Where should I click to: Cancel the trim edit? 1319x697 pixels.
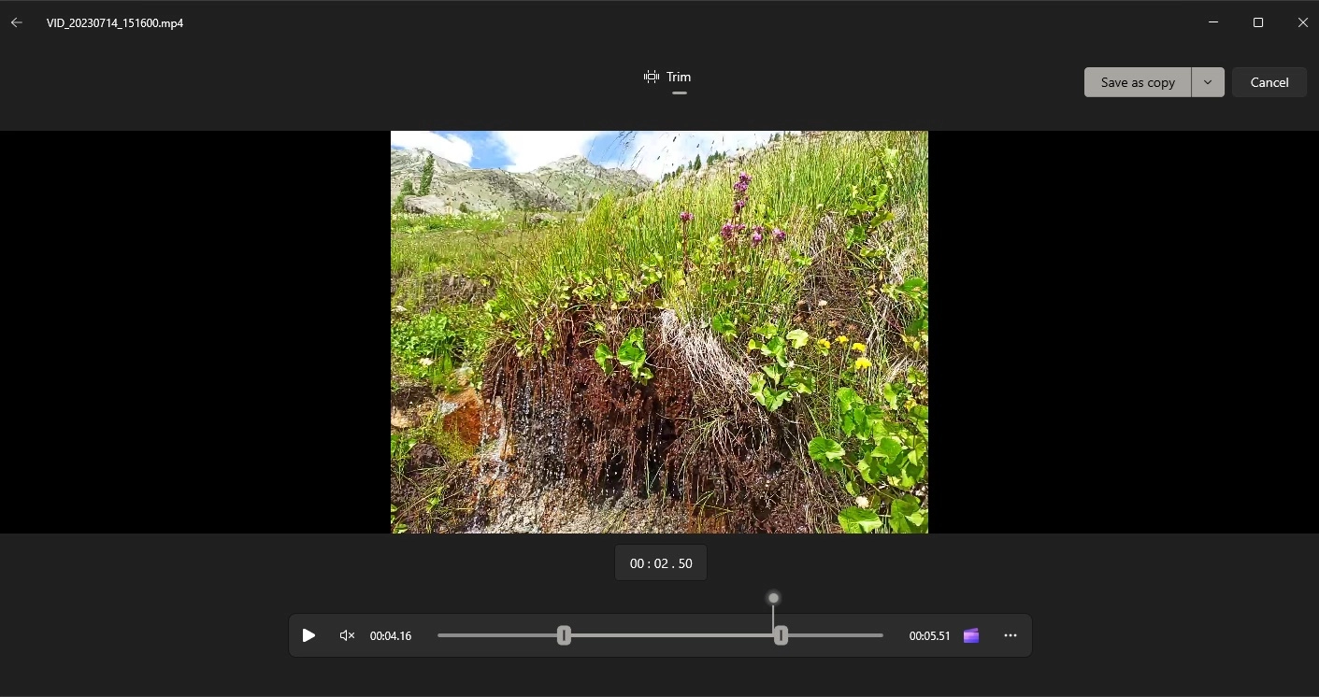[1269, 82]
